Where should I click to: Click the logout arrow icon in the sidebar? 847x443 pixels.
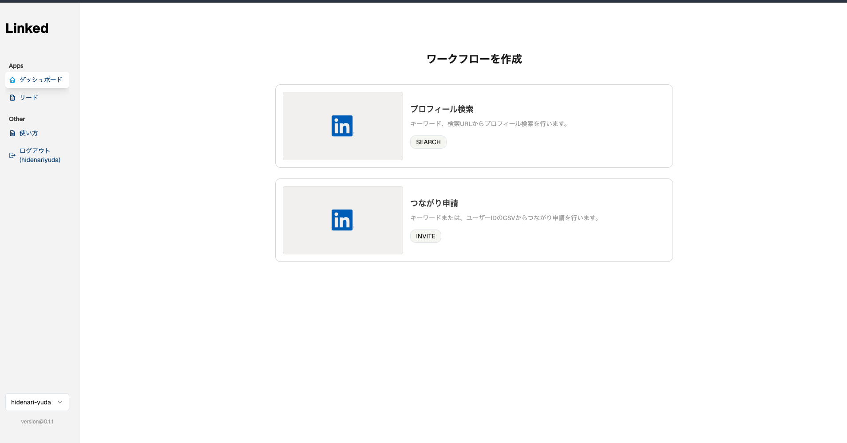pos(12,155)
